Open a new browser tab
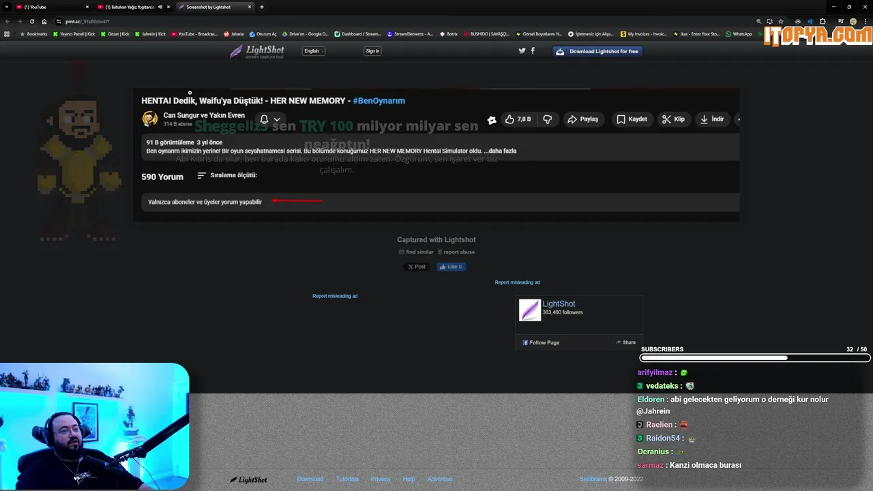Screen dimensions: 873x491 [x=262, y=7]
